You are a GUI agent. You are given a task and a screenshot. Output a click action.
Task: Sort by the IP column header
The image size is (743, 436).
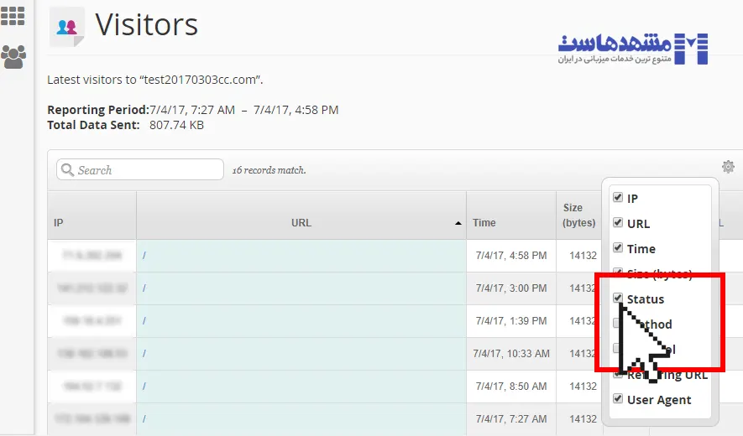(x=59, y=223)
